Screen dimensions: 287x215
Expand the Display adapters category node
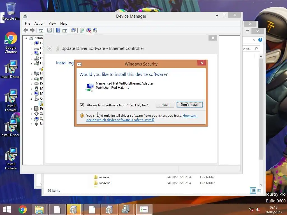pyautogui.click(x=31, y=53)
